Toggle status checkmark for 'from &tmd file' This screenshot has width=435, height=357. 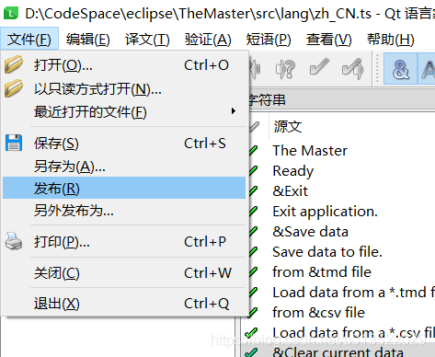coord(253,272)
